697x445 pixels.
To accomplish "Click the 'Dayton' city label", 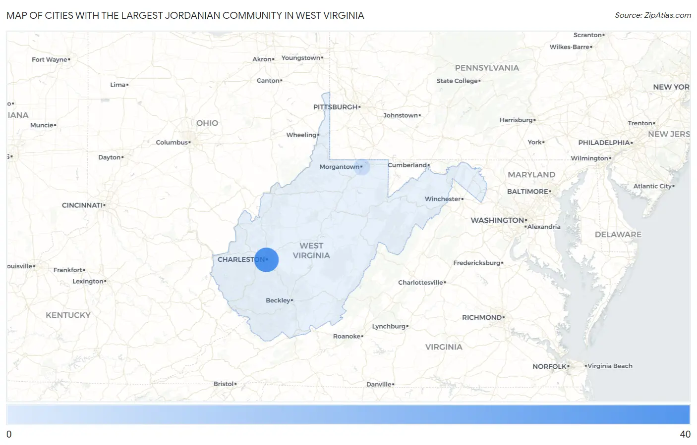I will tap(110, 157).
